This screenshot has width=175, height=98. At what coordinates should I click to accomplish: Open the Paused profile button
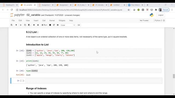(164, 10)
